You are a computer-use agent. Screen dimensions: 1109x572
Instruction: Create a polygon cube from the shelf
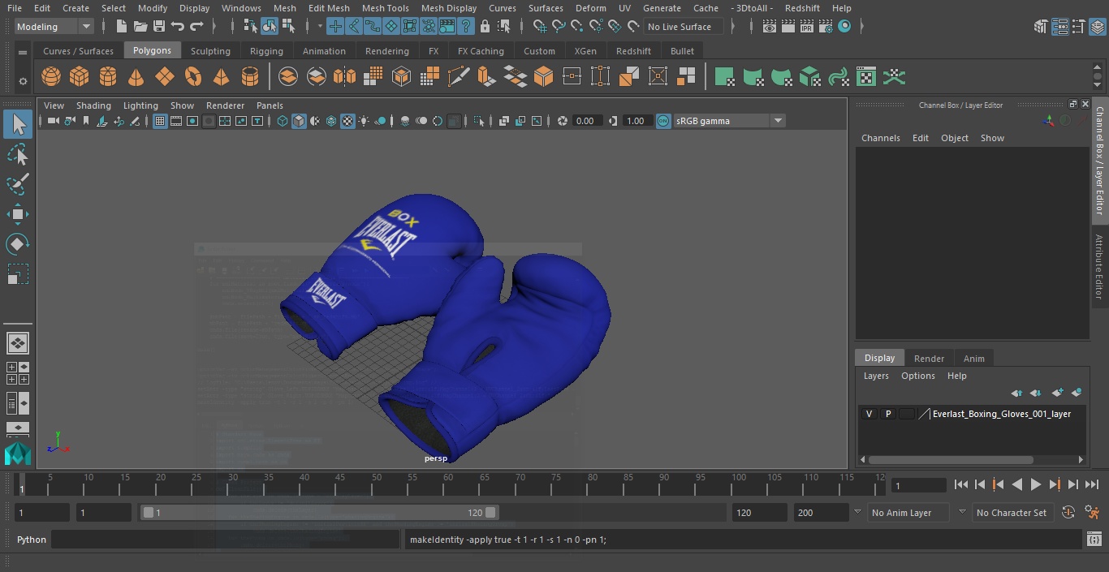coord(80,77)
